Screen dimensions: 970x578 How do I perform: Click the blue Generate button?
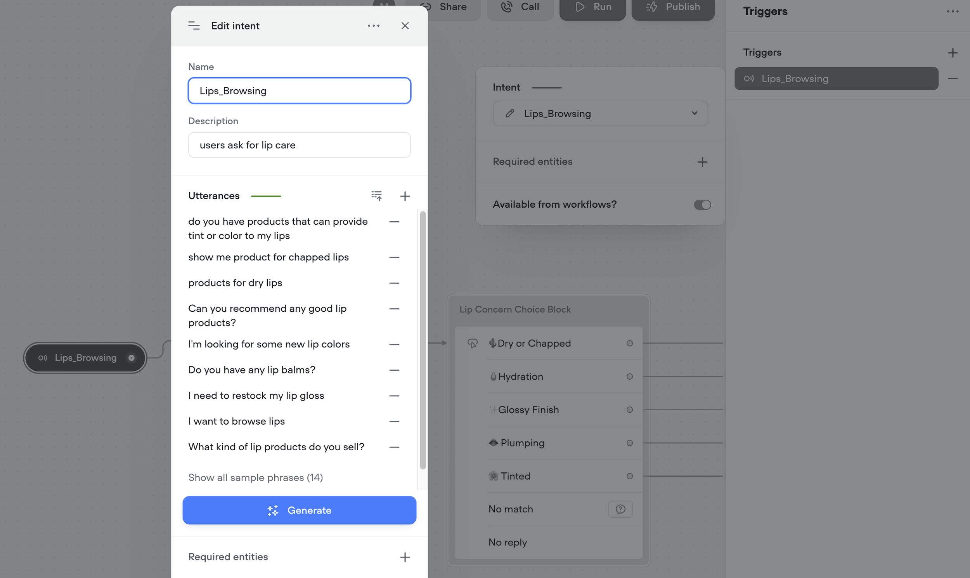pos(299,510)
